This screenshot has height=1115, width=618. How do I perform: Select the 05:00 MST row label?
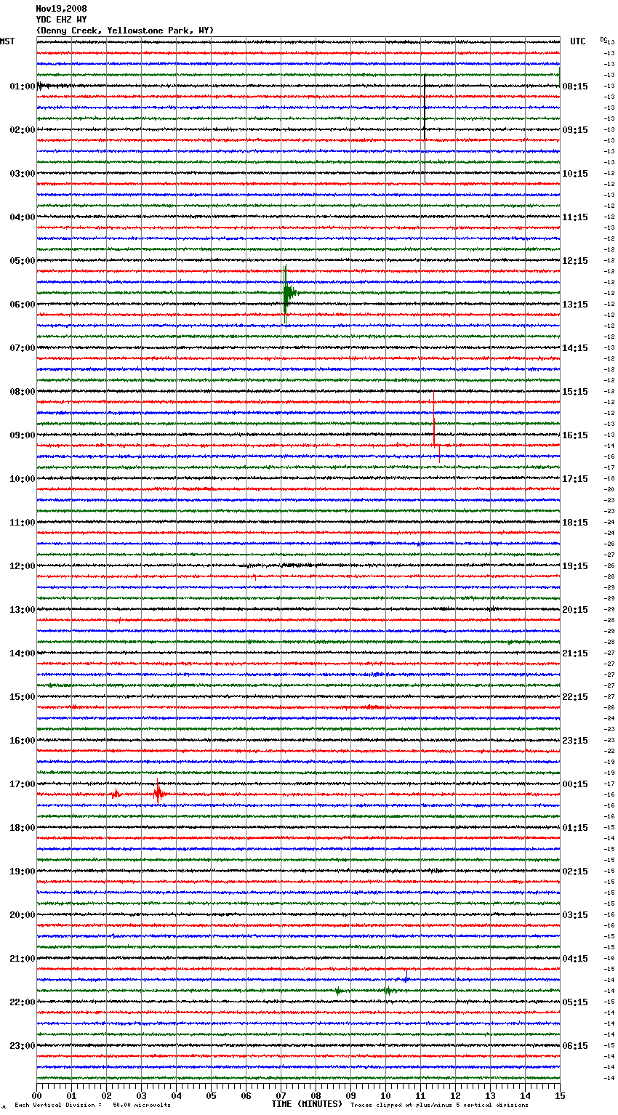click(23, 261)
